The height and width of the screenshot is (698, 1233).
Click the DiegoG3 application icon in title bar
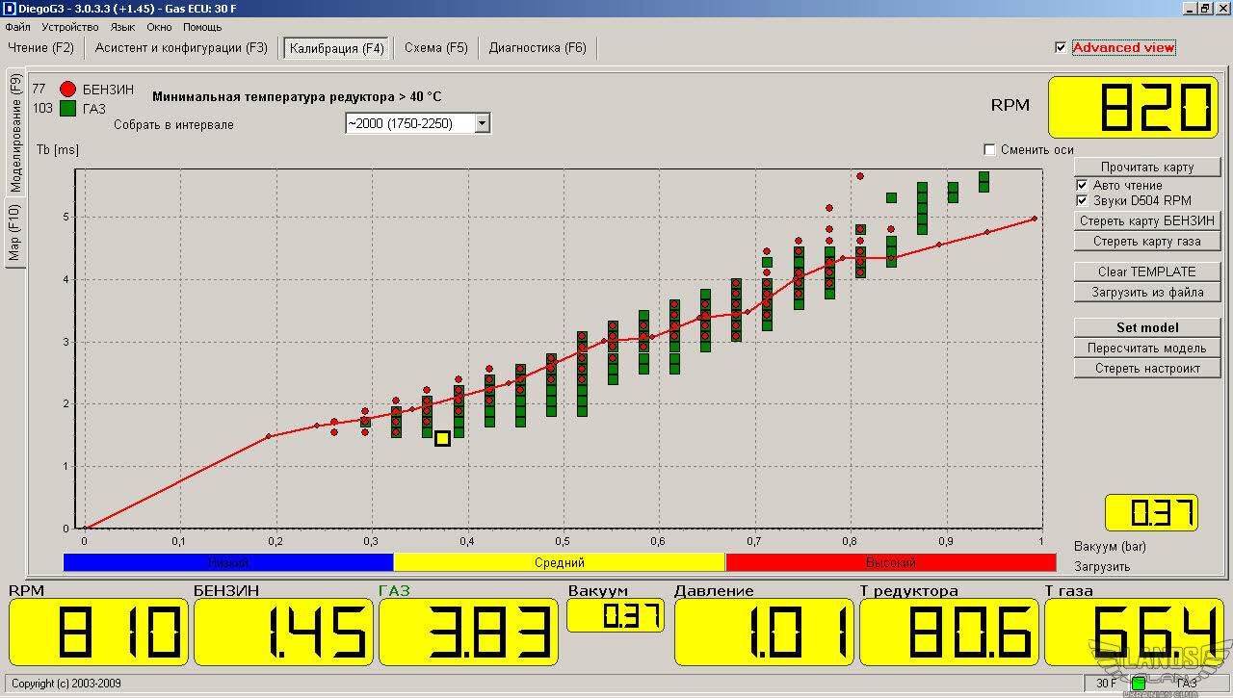pyautogui.click(x=9, y=9)
